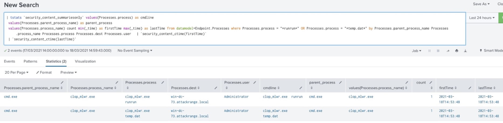The image size is (503, 123).
Task: Switch to the Events tab
Action: [x=9, y=61]
